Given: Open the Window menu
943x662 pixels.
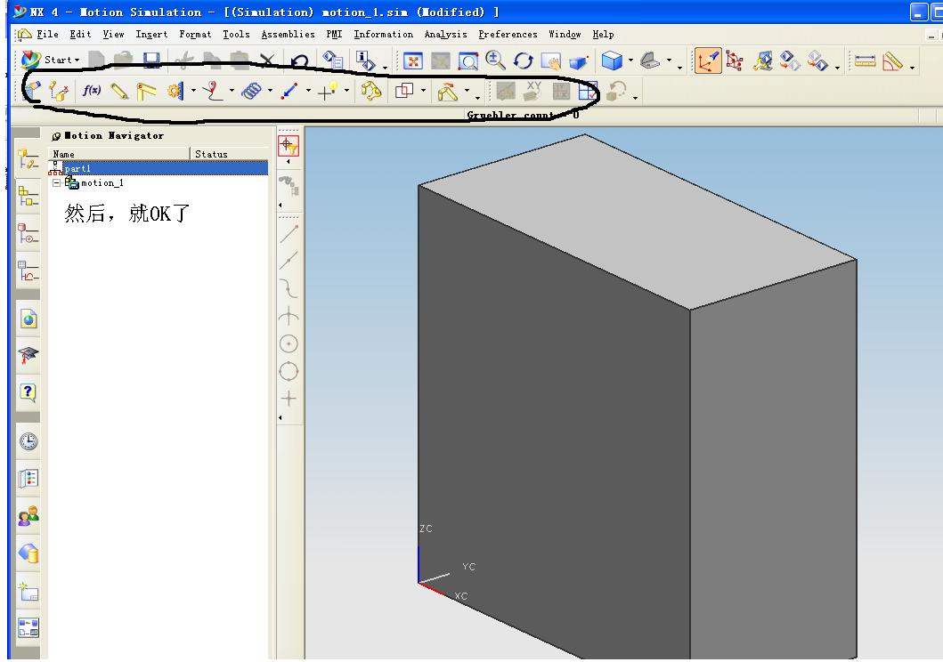Looking at the screenshot, I should 565,34.
